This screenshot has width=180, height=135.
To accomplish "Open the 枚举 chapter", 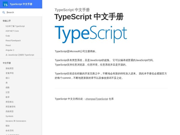I will click(x=7, y=97).
